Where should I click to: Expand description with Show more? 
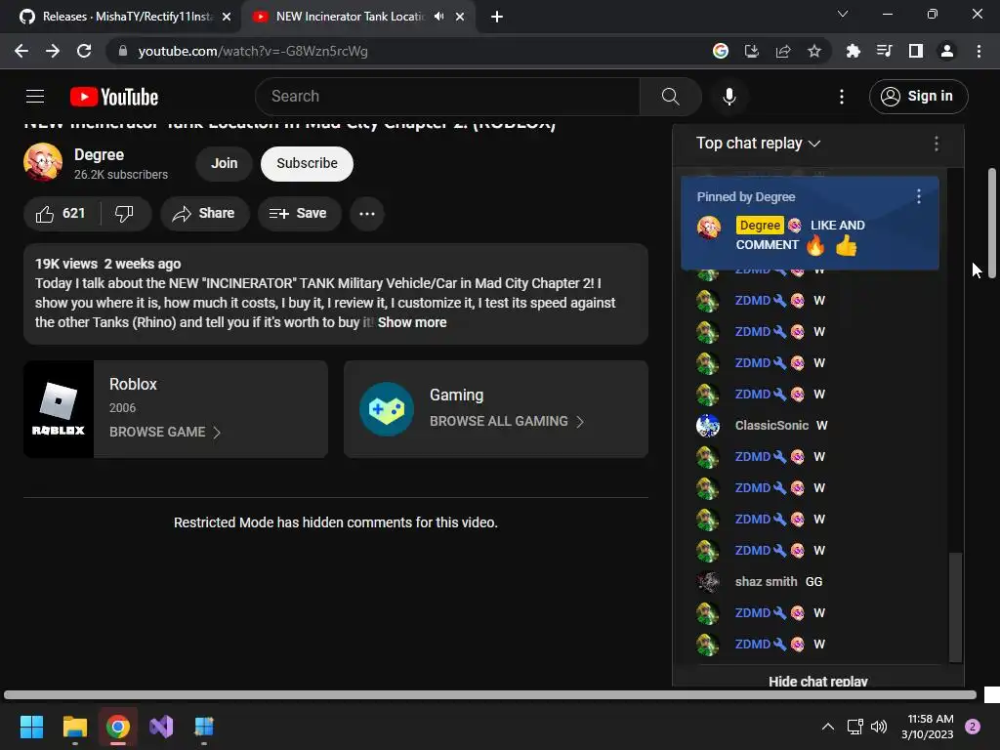pos(412,322)
